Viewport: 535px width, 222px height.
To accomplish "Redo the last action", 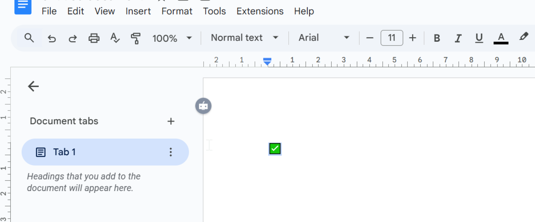I will (x=73, y=38).
